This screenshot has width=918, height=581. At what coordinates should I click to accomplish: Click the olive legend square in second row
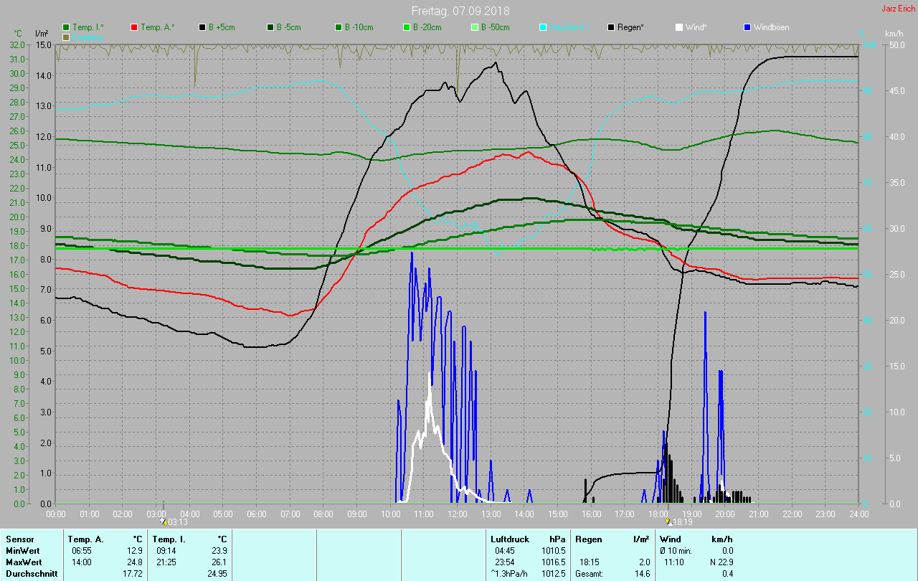[66, 37]
